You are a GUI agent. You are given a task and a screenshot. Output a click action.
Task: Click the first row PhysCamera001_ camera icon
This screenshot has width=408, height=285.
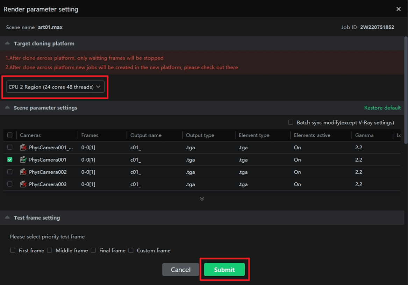23,148
